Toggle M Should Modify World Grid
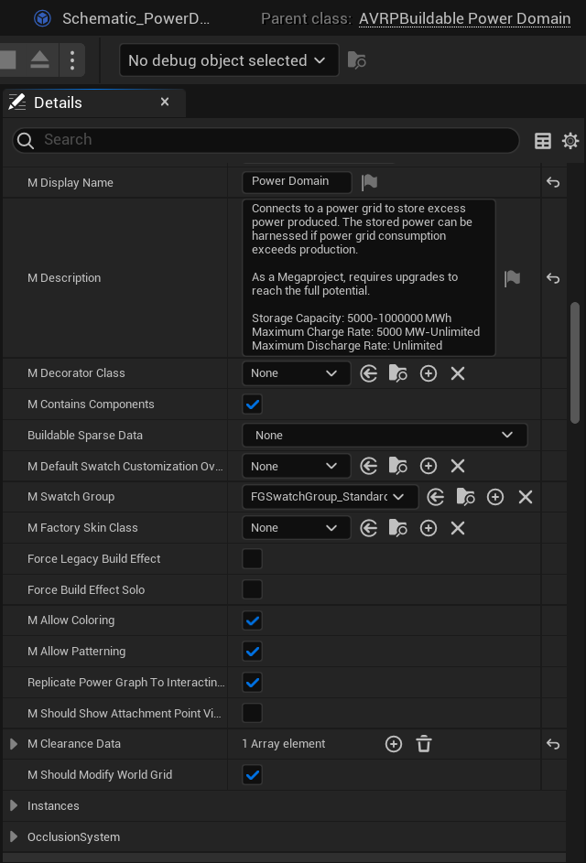 [x=252, y=775]
